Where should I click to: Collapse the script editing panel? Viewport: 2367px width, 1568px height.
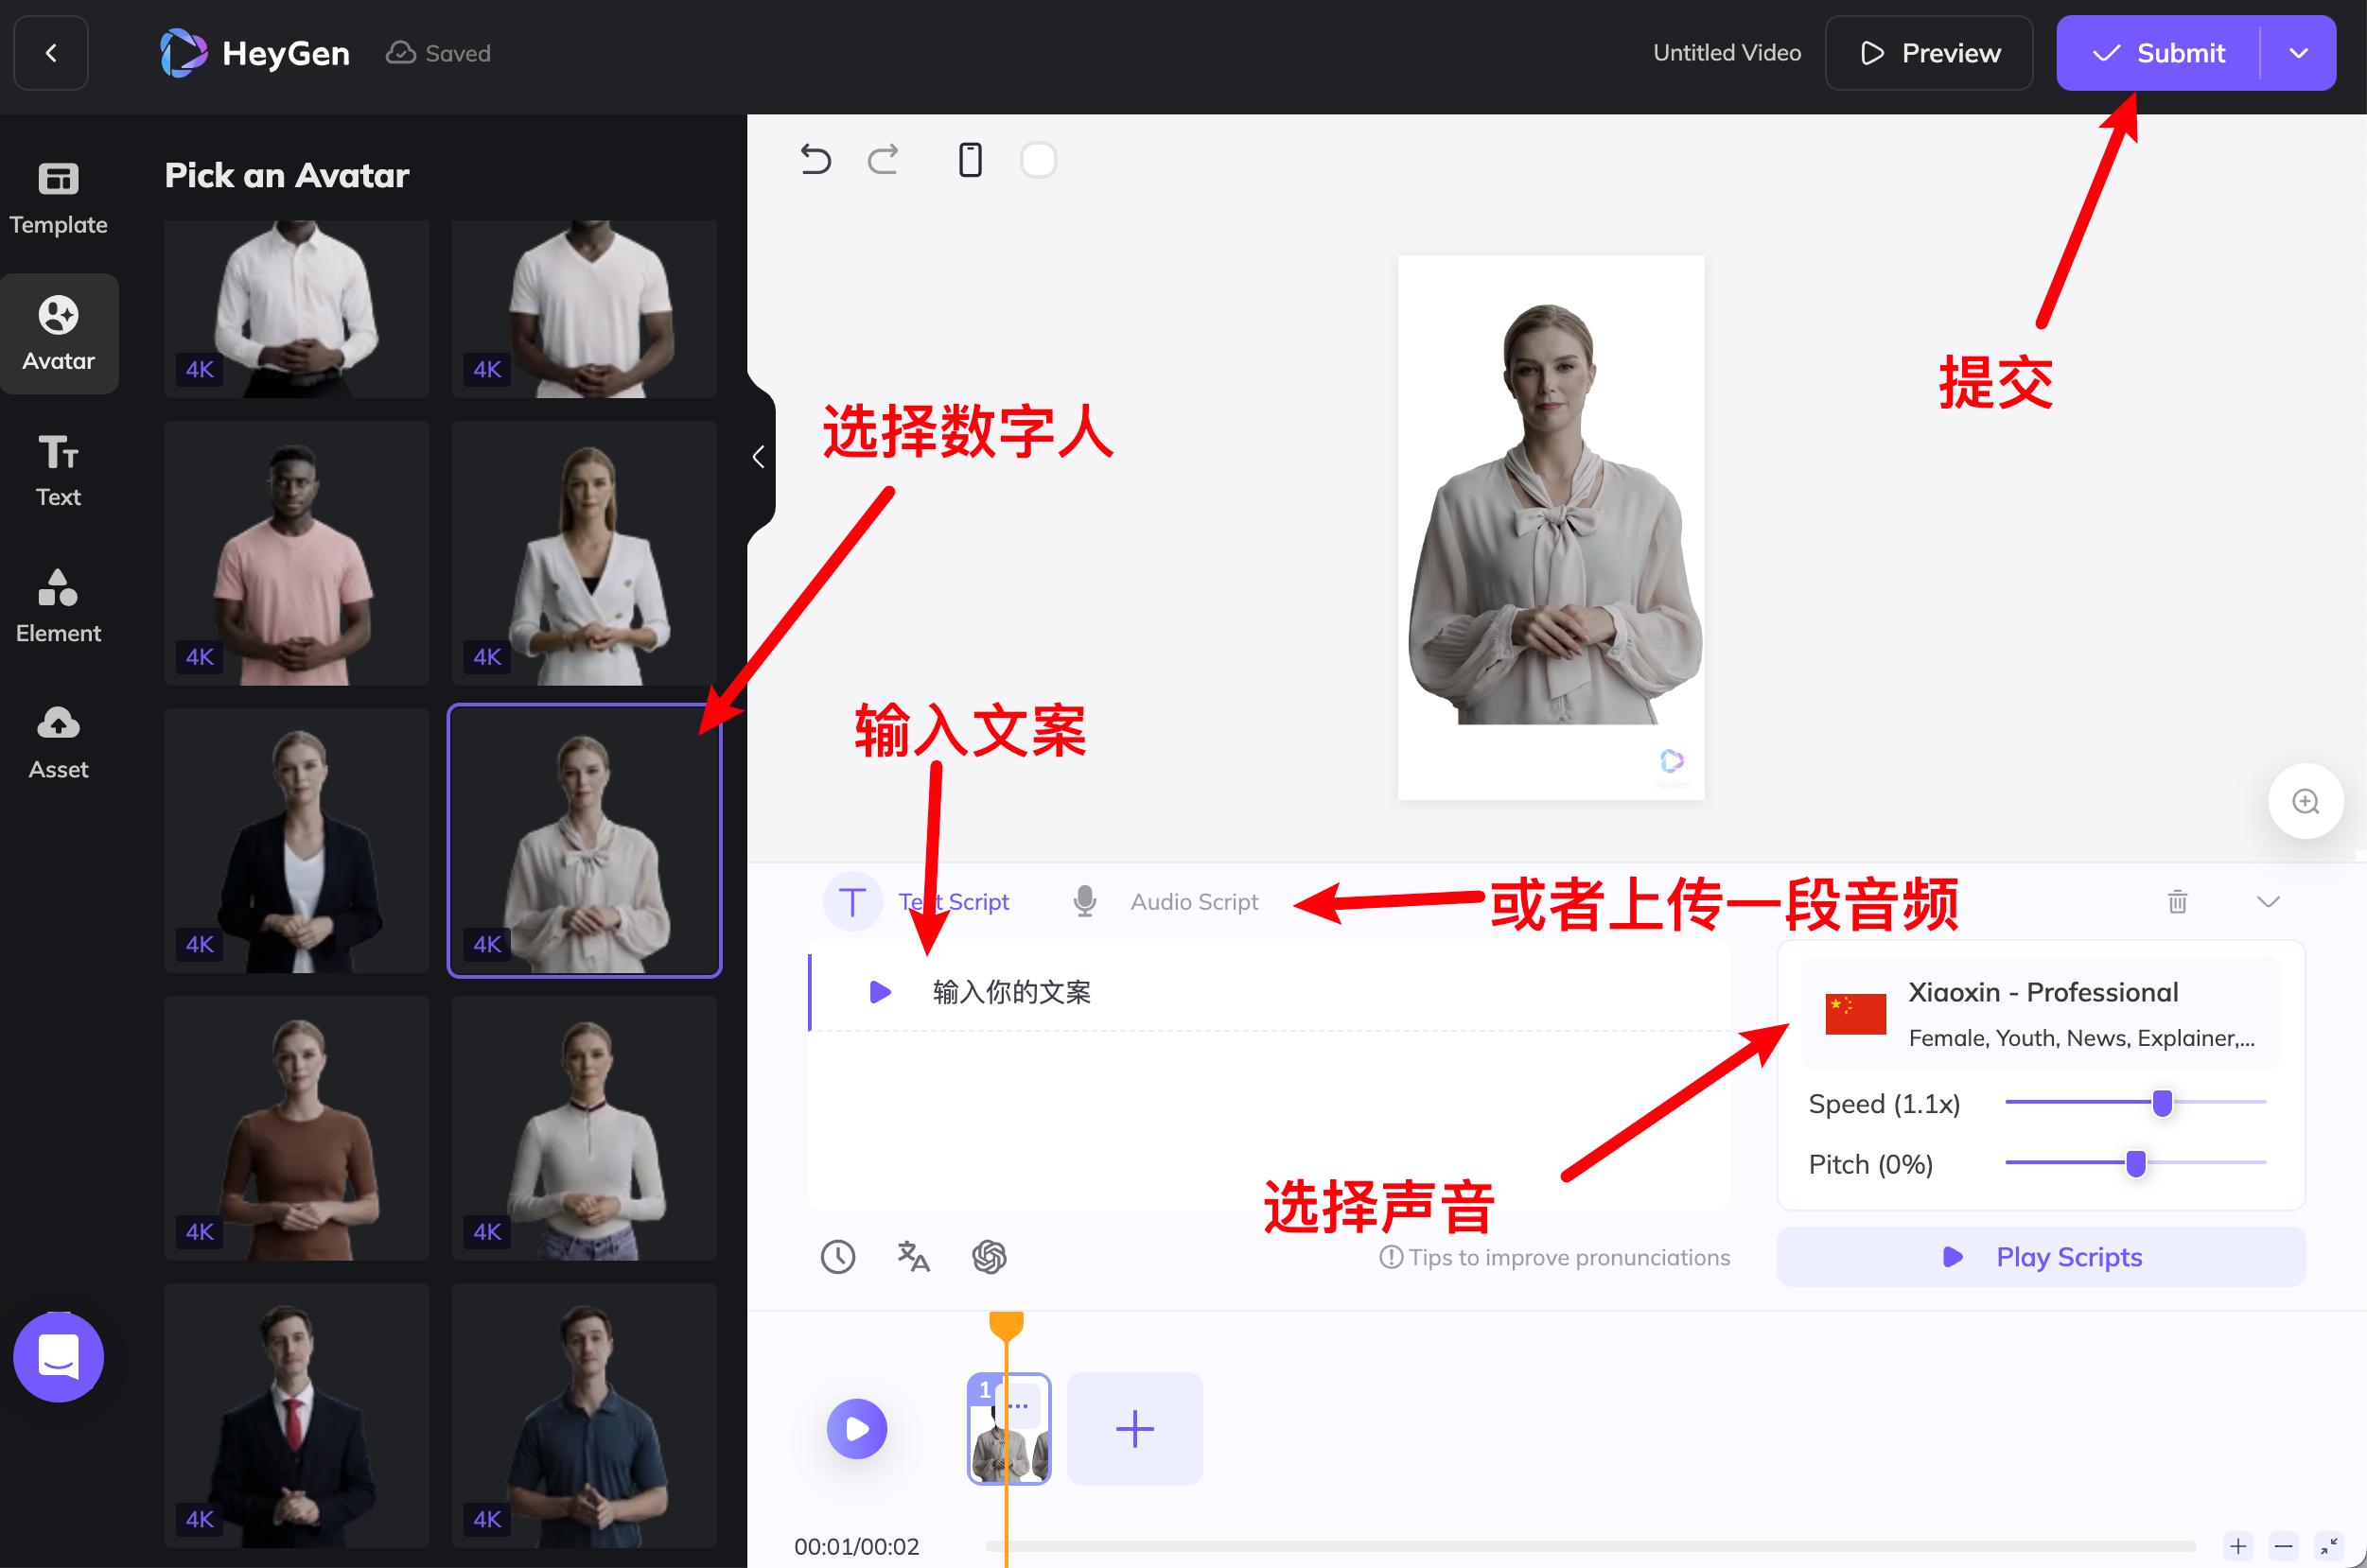2267,901
